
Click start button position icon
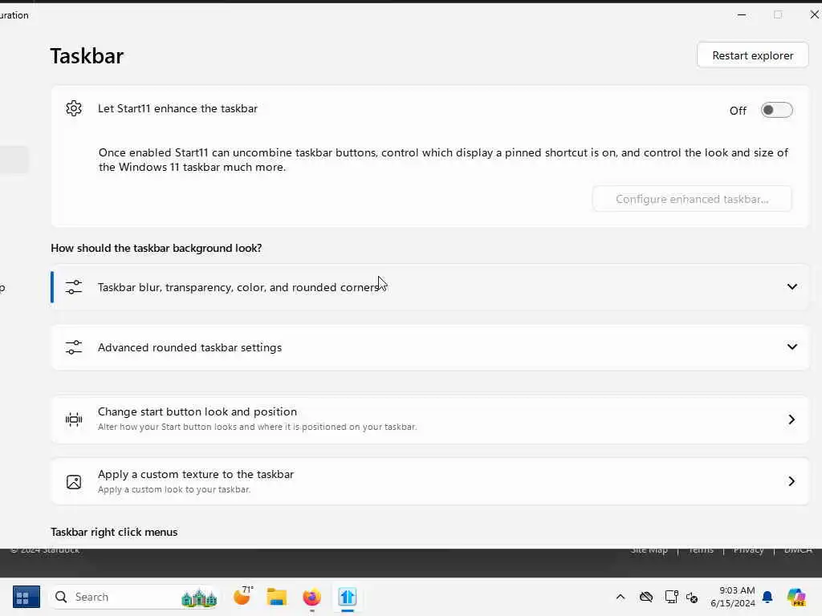[74, 419]
